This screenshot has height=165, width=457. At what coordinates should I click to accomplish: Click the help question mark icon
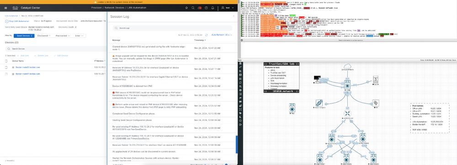tap(207, 8)
